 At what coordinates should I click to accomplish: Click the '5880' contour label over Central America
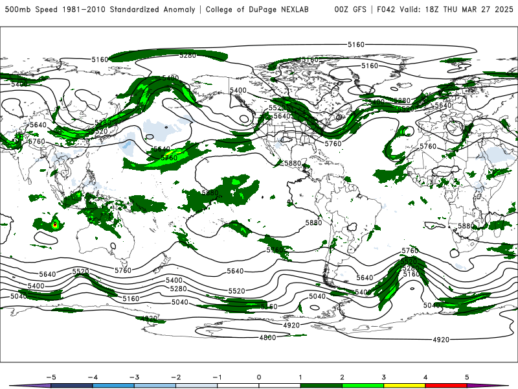tap(293, 163)
